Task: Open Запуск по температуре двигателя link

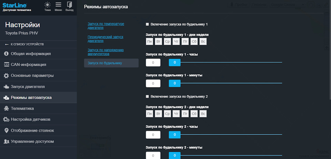Action: pos(106,26)
